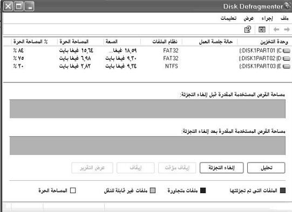Select the DISK1PART01 (C:) drive icon

point(287,51)
